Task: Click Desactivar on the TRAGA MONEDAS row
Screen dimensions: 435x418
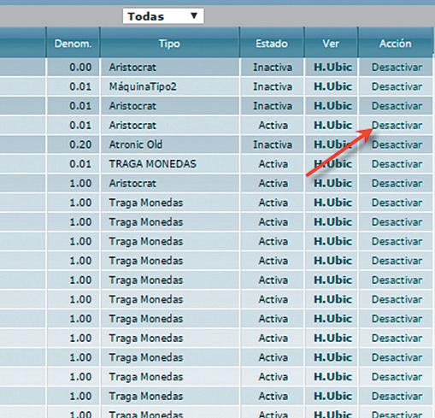Action: pos(397,164)
